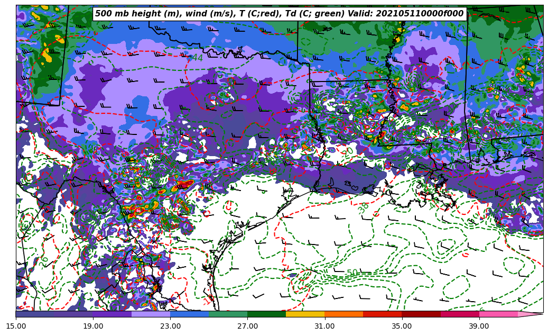Select the bright red colorbar segment
Image resolution: width=548 pixels, height=335 pixels.
pyautogui.click(x=382, y=314)
